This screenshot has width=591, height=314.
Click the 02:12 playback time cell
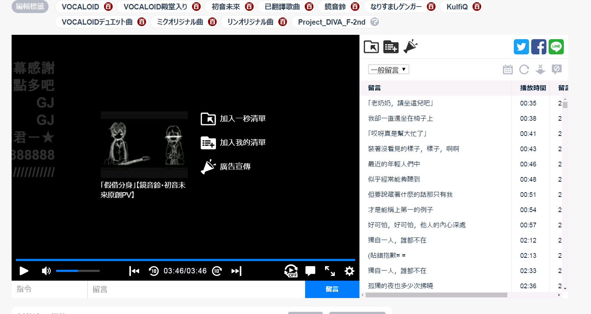coord(528,240)
